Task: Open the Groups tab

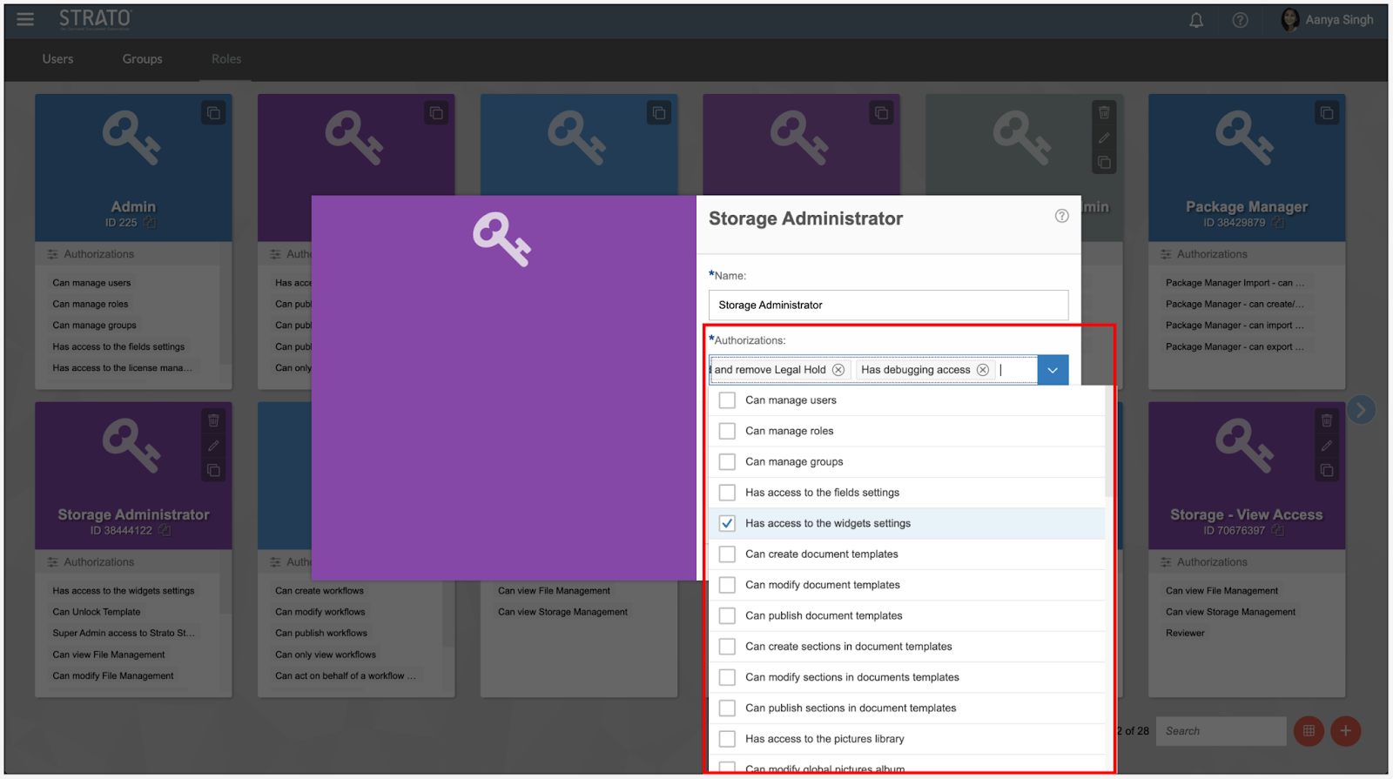Action: point(142,59)
